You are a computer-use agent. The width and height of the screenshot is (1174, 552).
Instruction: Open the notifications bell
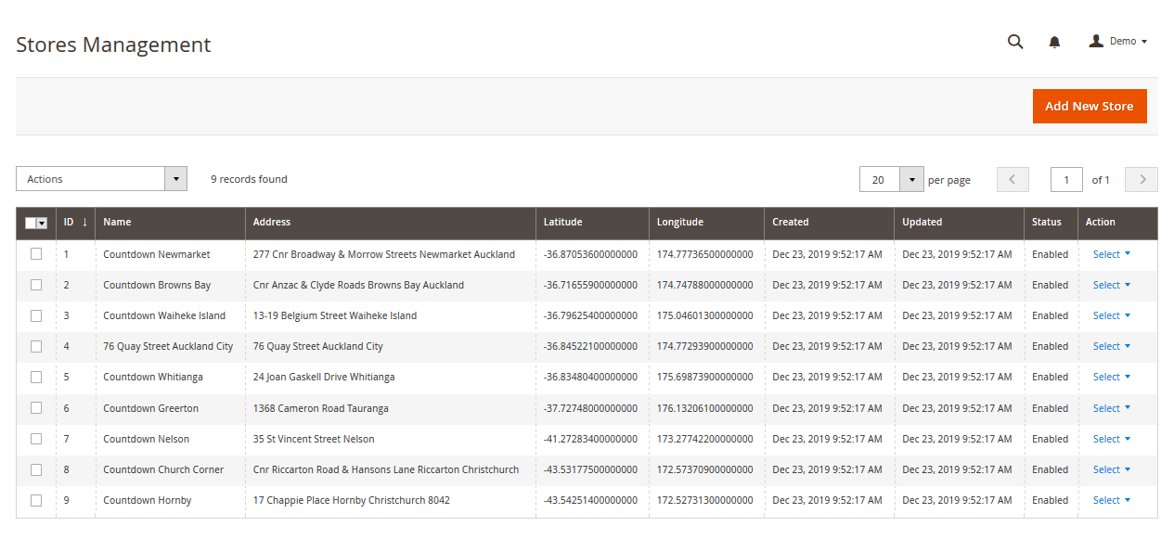point(1054,42)
